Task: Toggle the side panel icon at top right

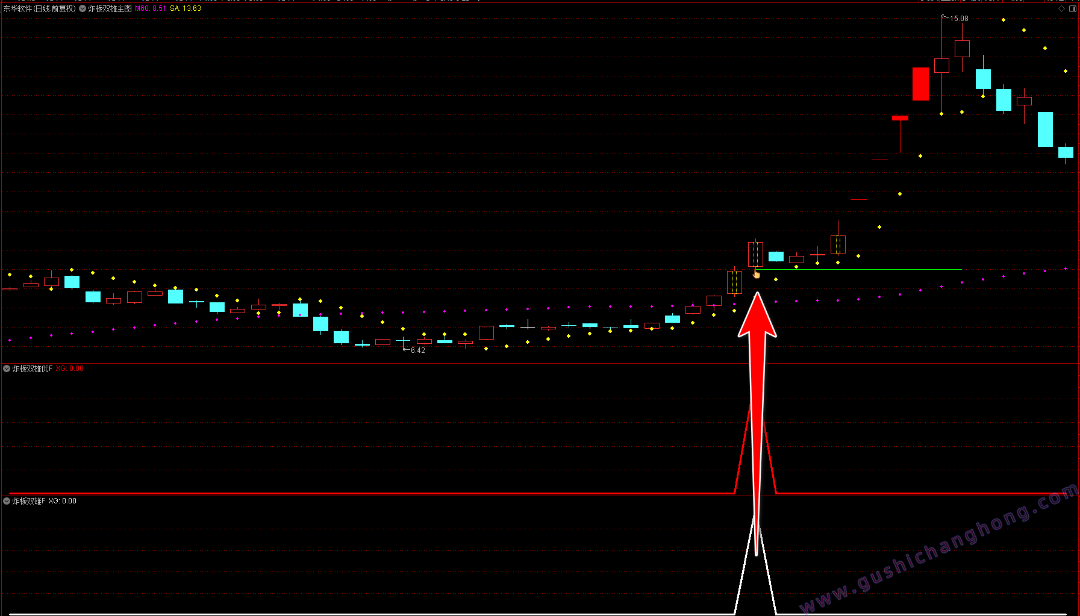Action: point(1073,8)
